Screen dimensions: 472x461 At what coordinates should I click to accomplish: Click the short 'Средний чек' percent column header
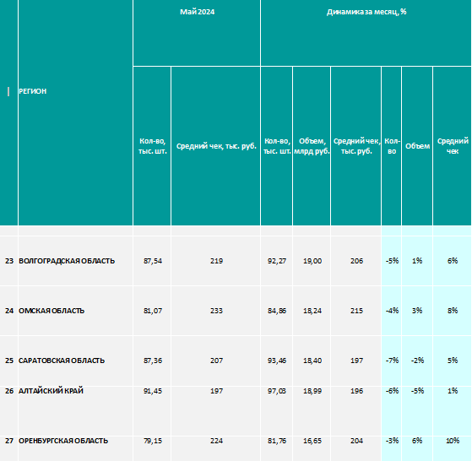(x=452, y=146)
